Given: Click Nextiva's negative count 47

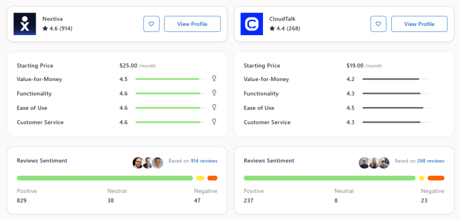Looking at the screenshot, I should (197, 201).
